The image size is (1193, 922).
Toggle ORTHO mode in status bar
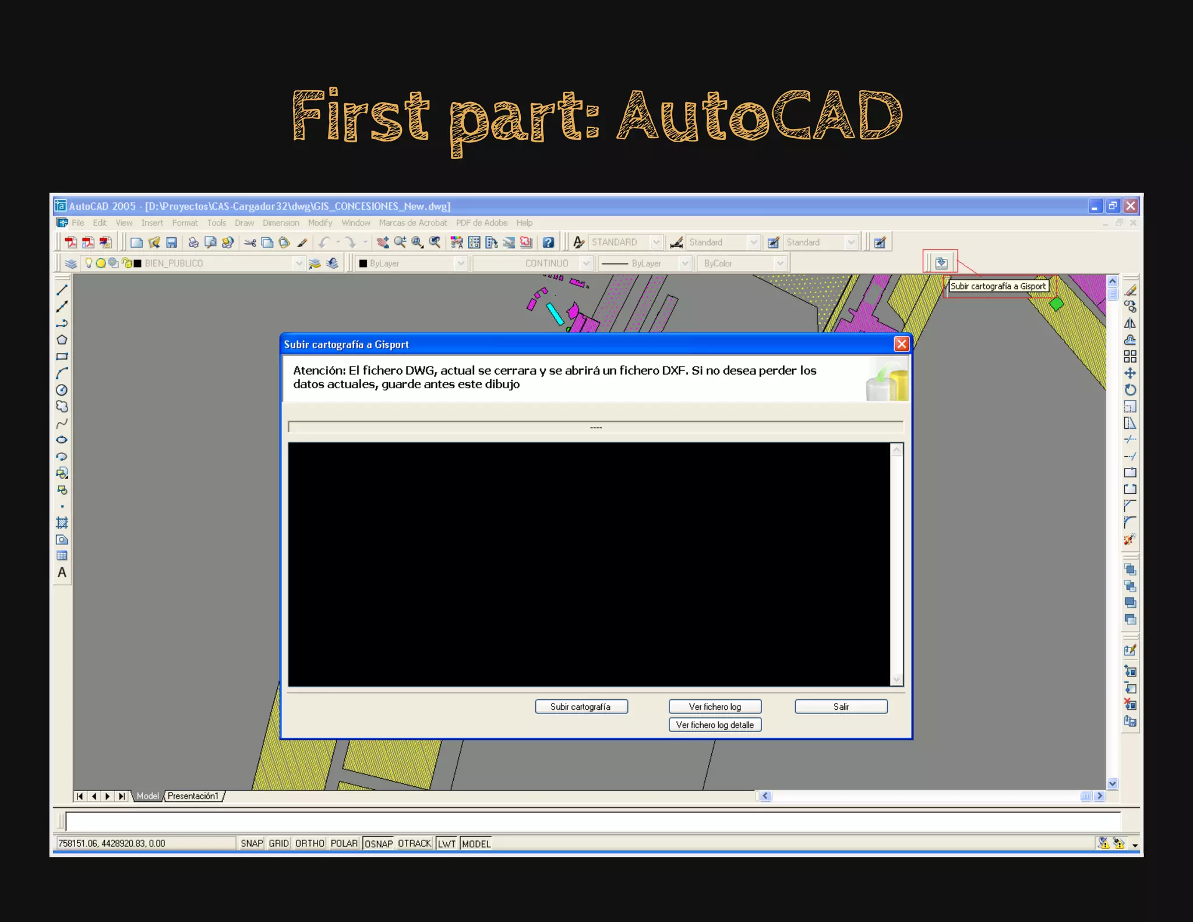coord(309,843)
